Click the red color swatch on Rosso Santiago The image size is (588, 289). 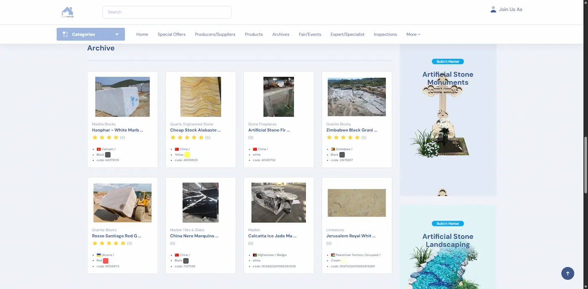tap(106, 260)
